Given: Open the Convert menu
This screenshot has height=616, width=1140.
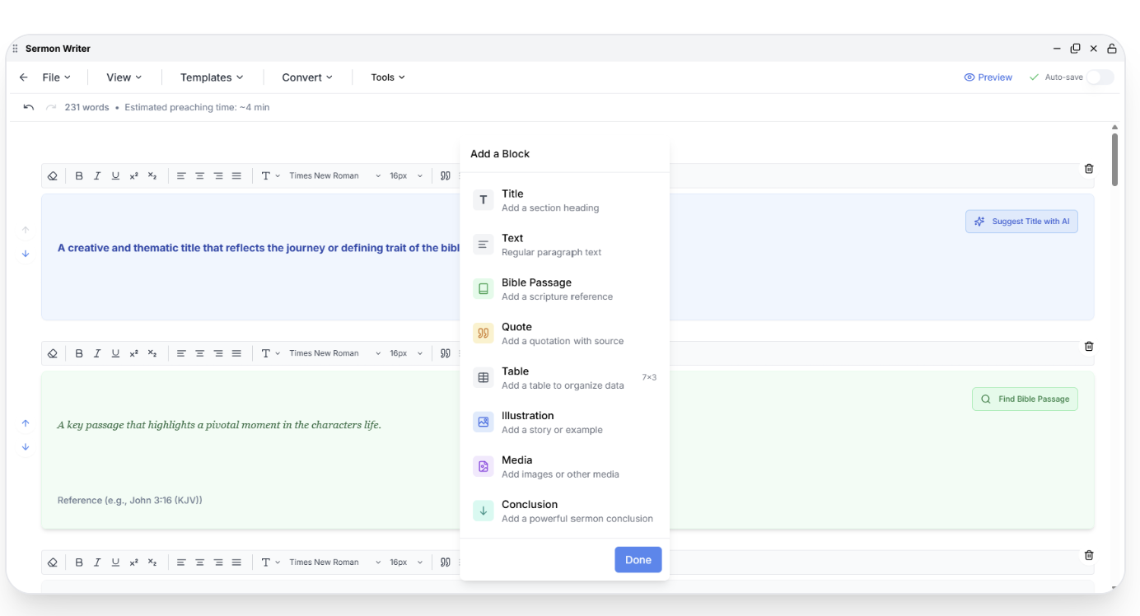Looking at the screenshot, I should tap(305, 77).
